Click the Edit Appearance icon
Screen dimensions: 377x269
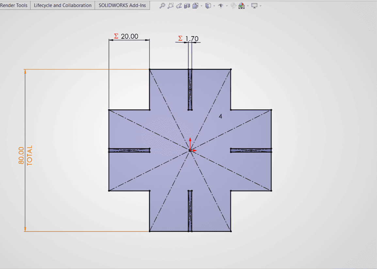(x=233, y=6)
